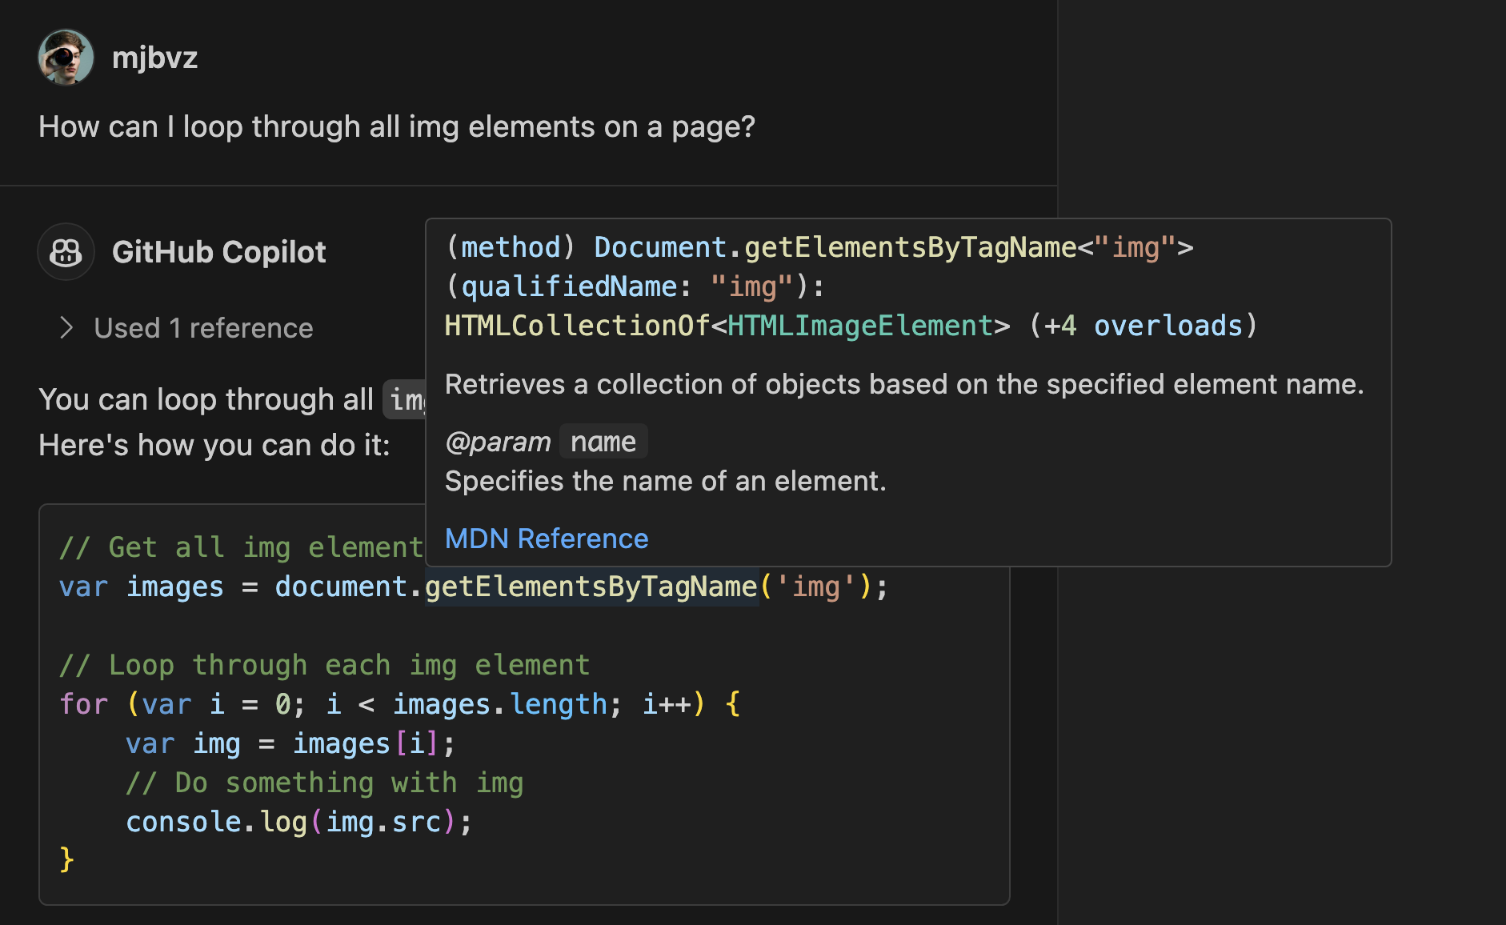Select the highlighted getElementsByTagName token
Image resolution: width=1506 pixels, height=925 pixels.
(x=590, y=586)
